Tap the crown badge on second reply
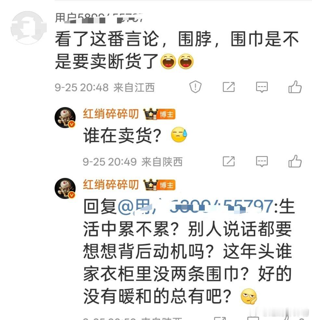This screenshot has height=320, width=312. tap(151, 185)
